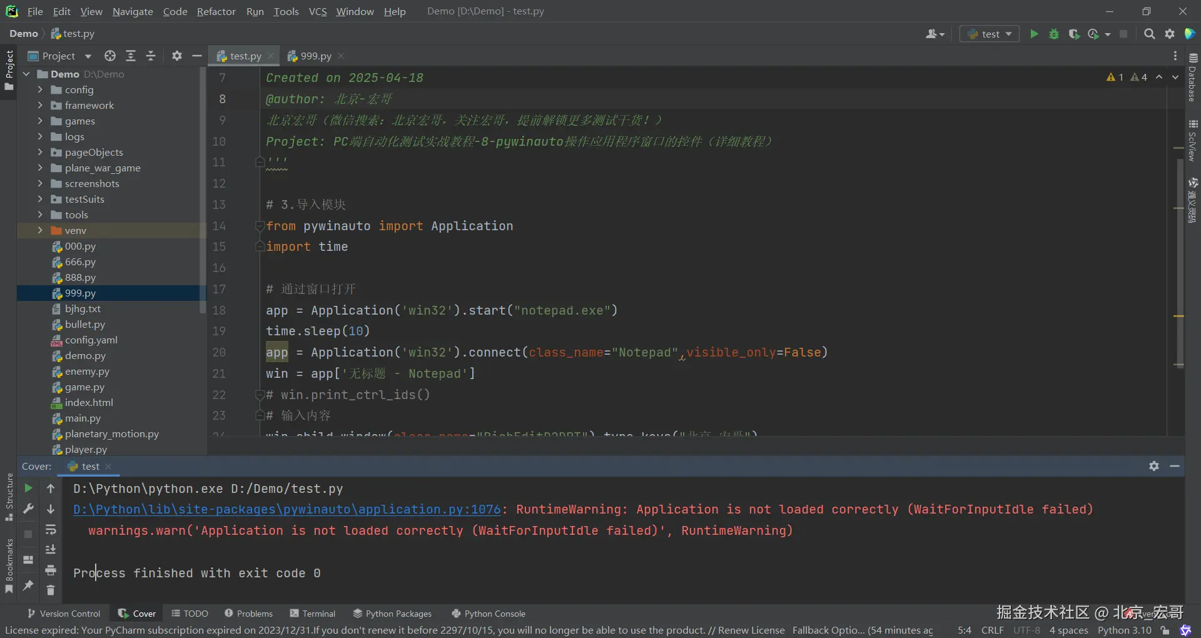Toggle soft-wrap in the run console
Screen dimensions: 1201x638
[x=51, y=530]
